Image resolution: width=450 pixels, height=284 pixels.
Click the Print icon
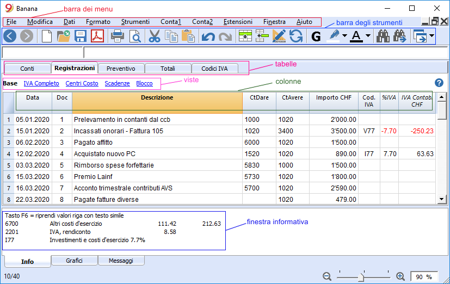(118, 36)
